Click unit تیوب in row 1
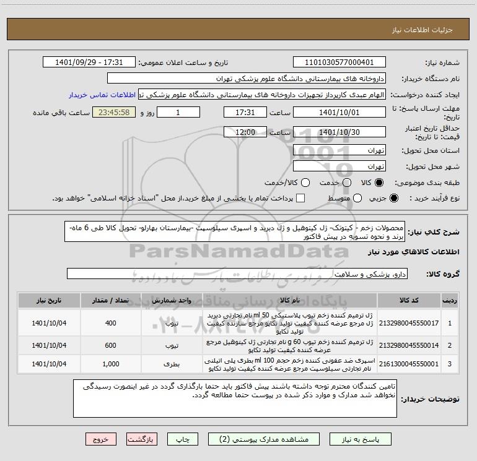The height and width of the screenshot is (461, 477). pyautogui.click(x=172, y=323)
